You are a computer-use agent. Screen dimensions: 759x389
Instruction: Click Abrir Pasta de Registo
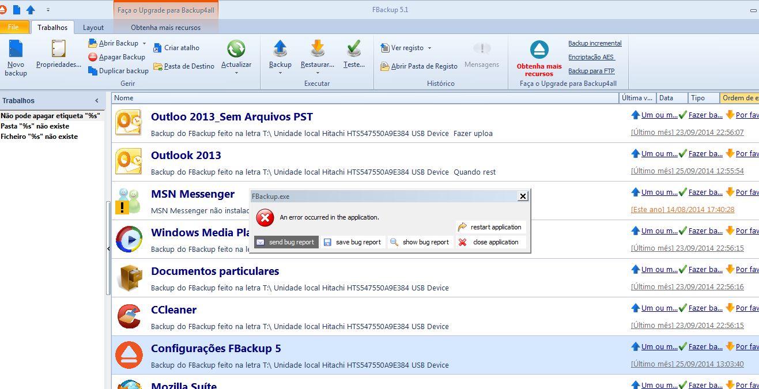pyautogui.click(x=419, y=66)
